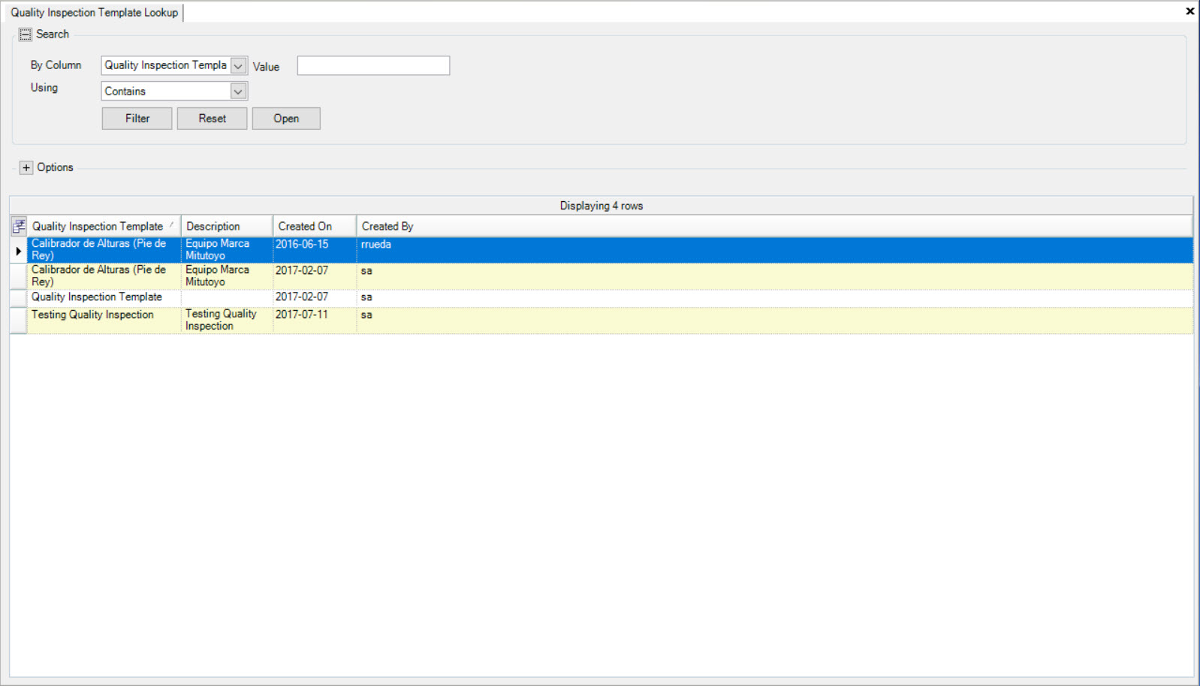Close the lookup window with X
Image resolution: width=1200 pixels, height=686 pixels.
pyautogui.click(x=1189, y=11)
